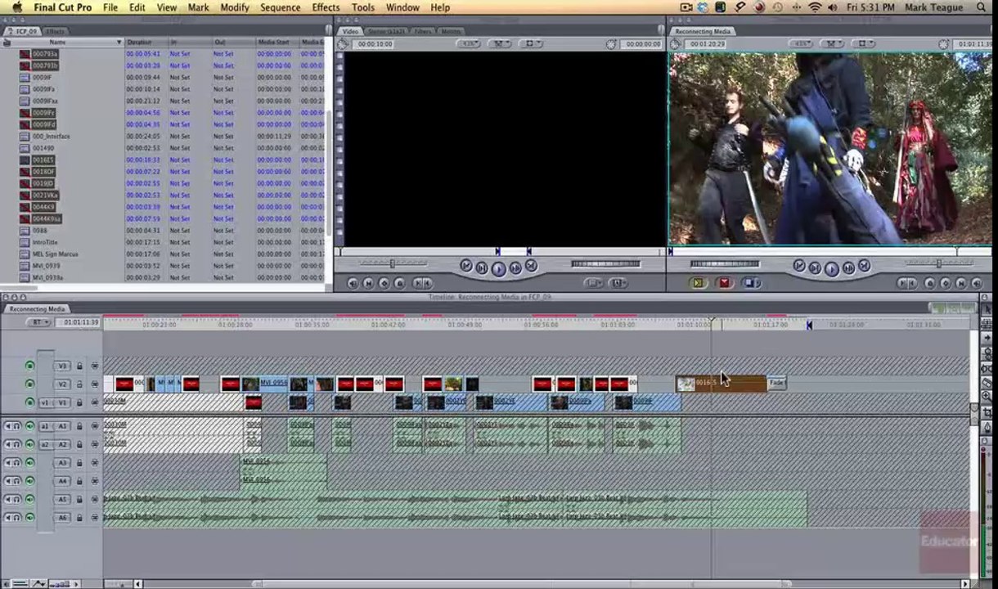Image resolution: width=998 pixels, height=589 pixels.
Task: Click the blue Replace edit button in Canvas
Action: pyautogui.click(x=750, y=283)
